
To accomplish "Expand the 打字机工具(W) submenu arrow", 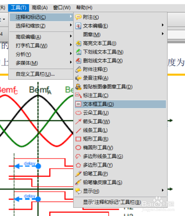I will coord(71,45).
